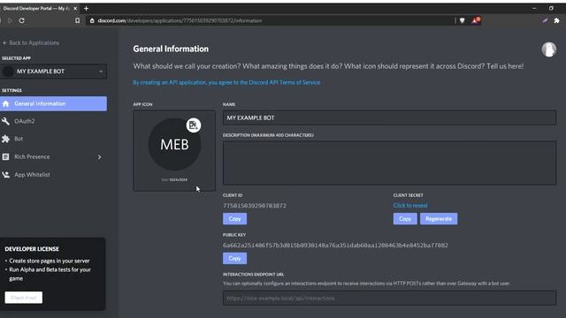
Task: Click the Rich Presence document icon
Action: (6, 157)
